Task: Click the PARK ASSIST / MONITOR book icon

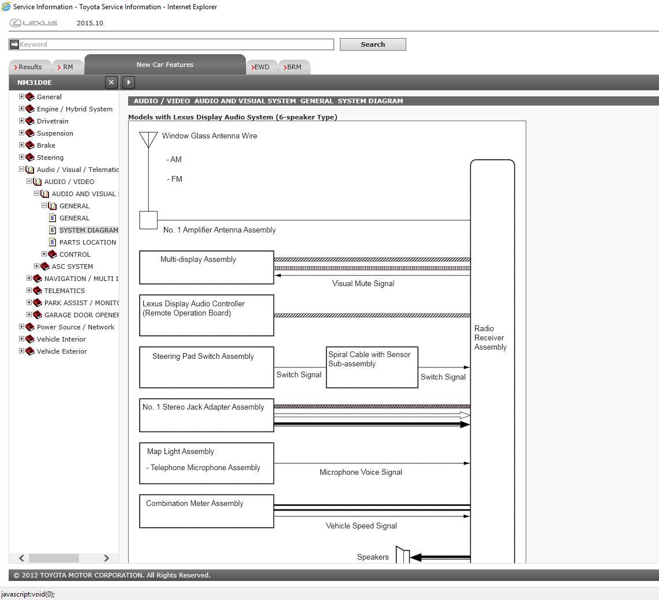Action: [x=38, y=303]
